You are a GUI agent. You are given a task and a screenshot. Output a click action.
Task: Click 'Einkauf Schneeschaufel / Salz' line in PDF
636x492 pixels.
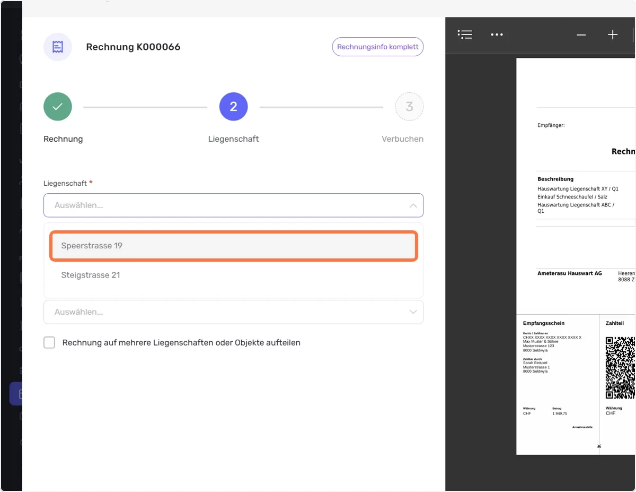(572, 197)
